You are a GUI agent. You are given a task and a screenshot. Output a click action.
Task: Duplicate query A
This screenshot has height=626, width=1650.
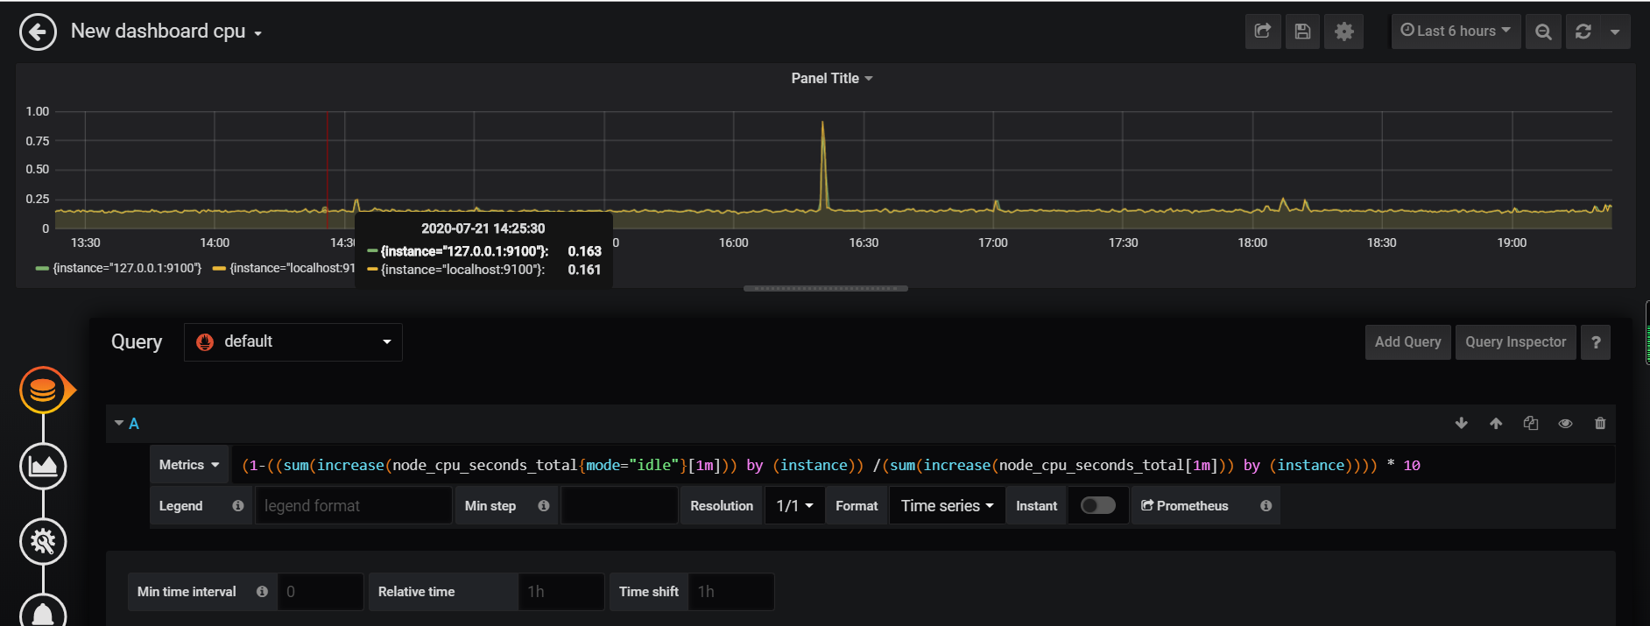(x=1531, y=424)
